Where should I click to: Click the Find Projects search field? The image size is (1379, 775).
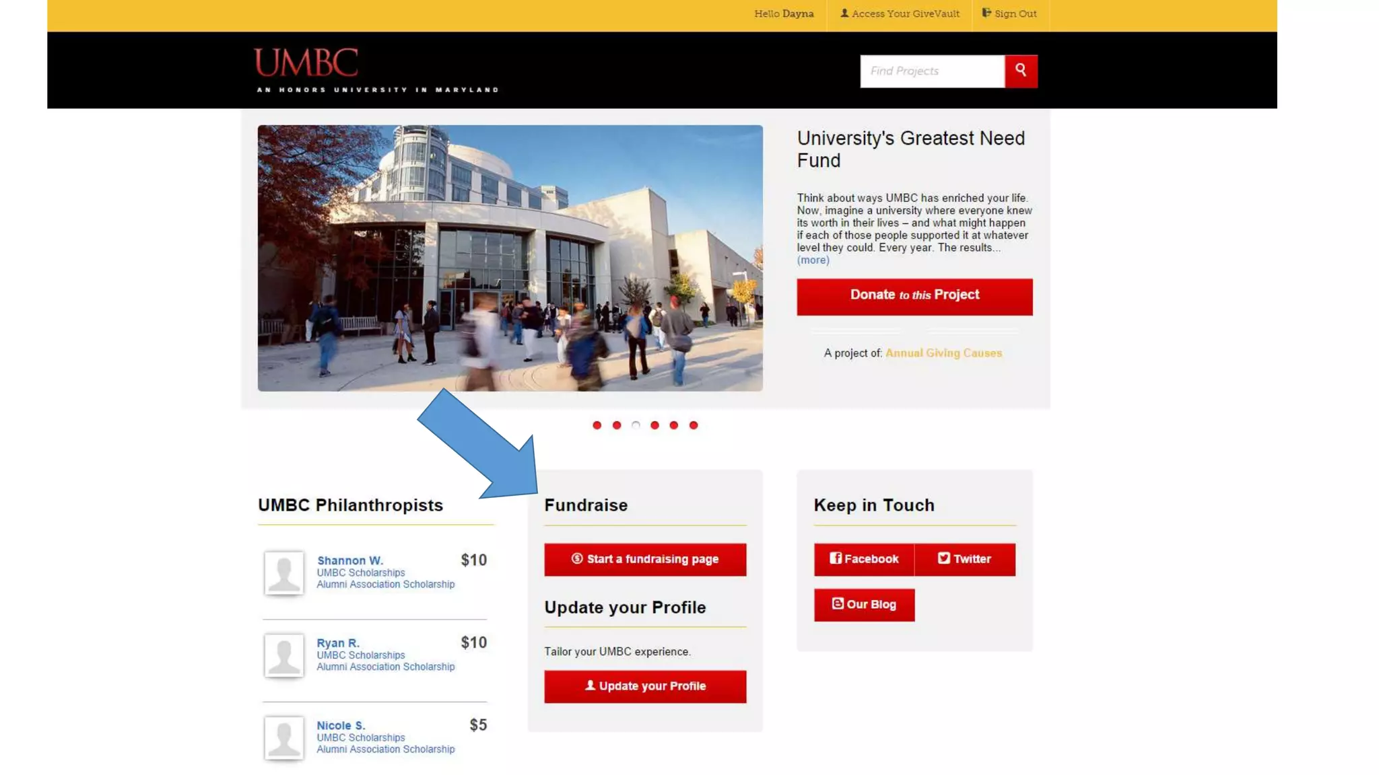pos(932,71)
